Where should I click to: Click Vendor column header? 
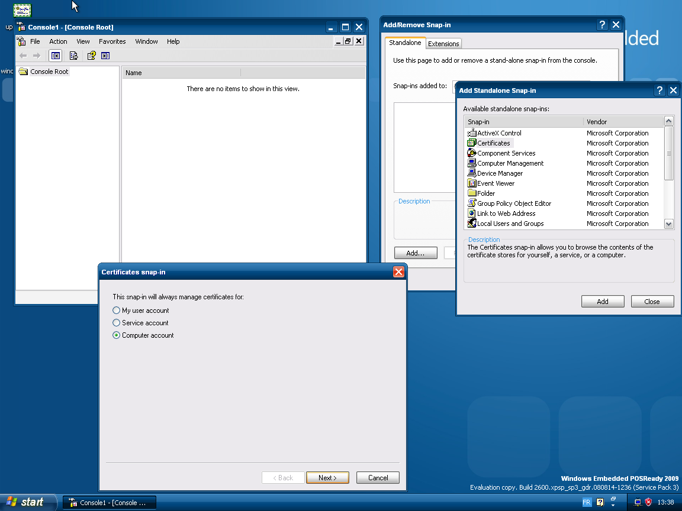point(623,122)
